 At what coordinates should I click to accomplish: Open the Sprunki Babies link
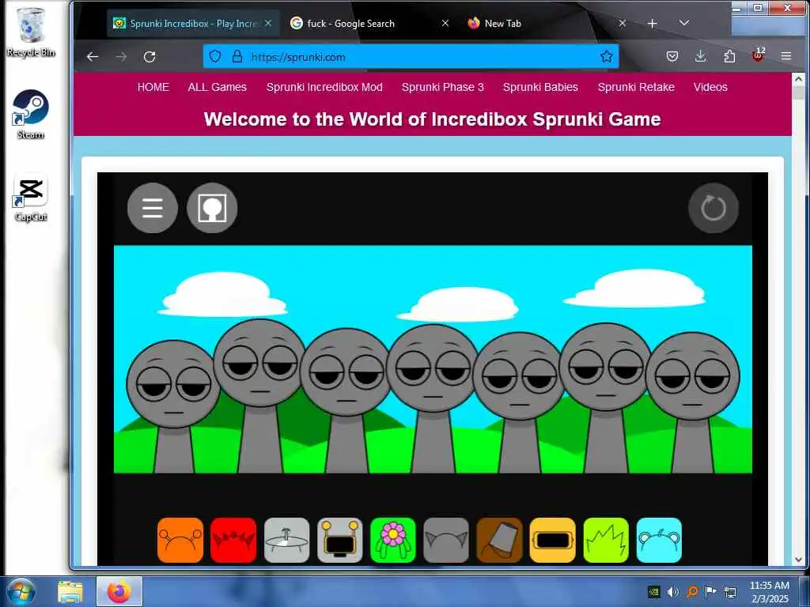point(540,87)
